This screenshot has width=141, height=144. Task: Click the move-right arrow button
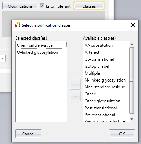tap(75, 84)
